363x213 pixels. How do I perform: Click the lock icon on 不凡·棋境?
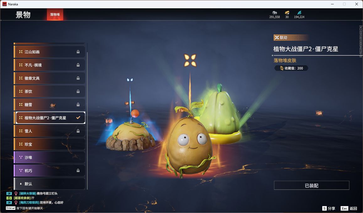click(78, 65)
